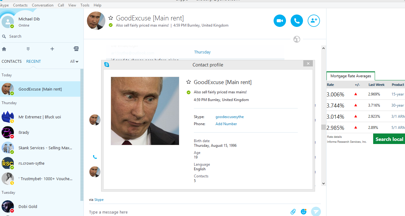Image resolution: width=405 pixels, height=216 pixels.
Task: Click Michael Dib's profile avatar
Action: click(x=8, y=22)
